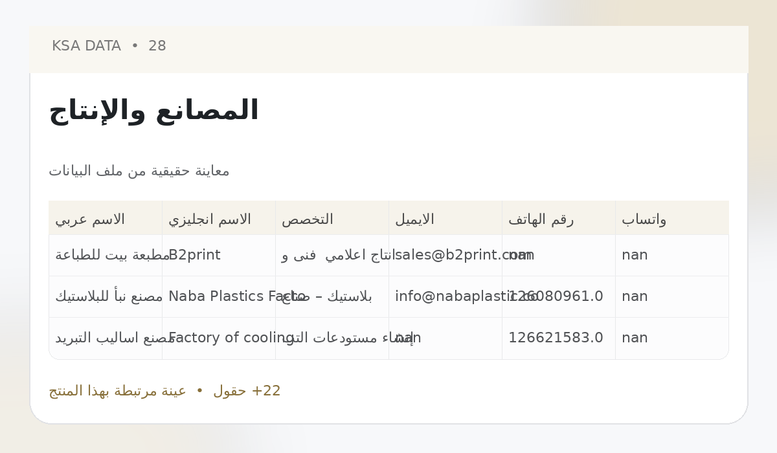Select the المصانع والإنتاج title heading
Screen dimensions: 777x453
pyautogui.click(x=154, y=111)
